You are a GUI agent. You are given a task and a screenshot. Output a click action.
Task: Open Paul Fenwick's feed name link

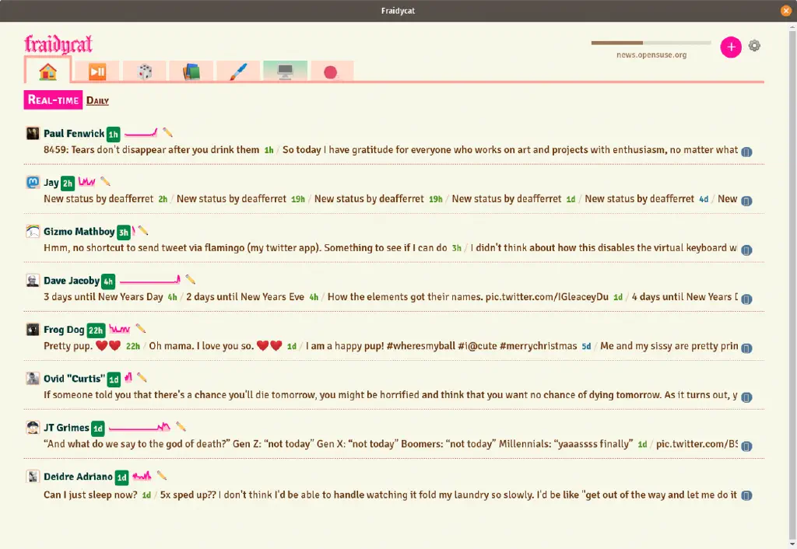coord(74,134)
